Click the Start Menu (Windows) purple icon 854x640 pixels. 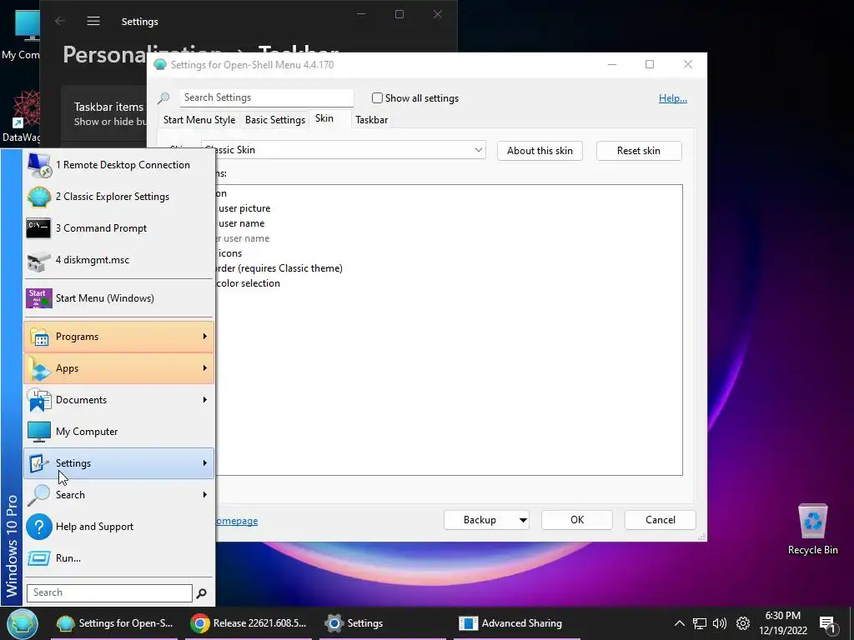pyautogui.click(x=39, y=298)
